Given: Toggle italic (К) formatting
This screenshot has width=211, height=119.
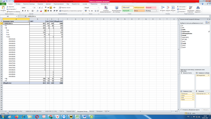Looking at the screenshot, I should click(25, 11).
